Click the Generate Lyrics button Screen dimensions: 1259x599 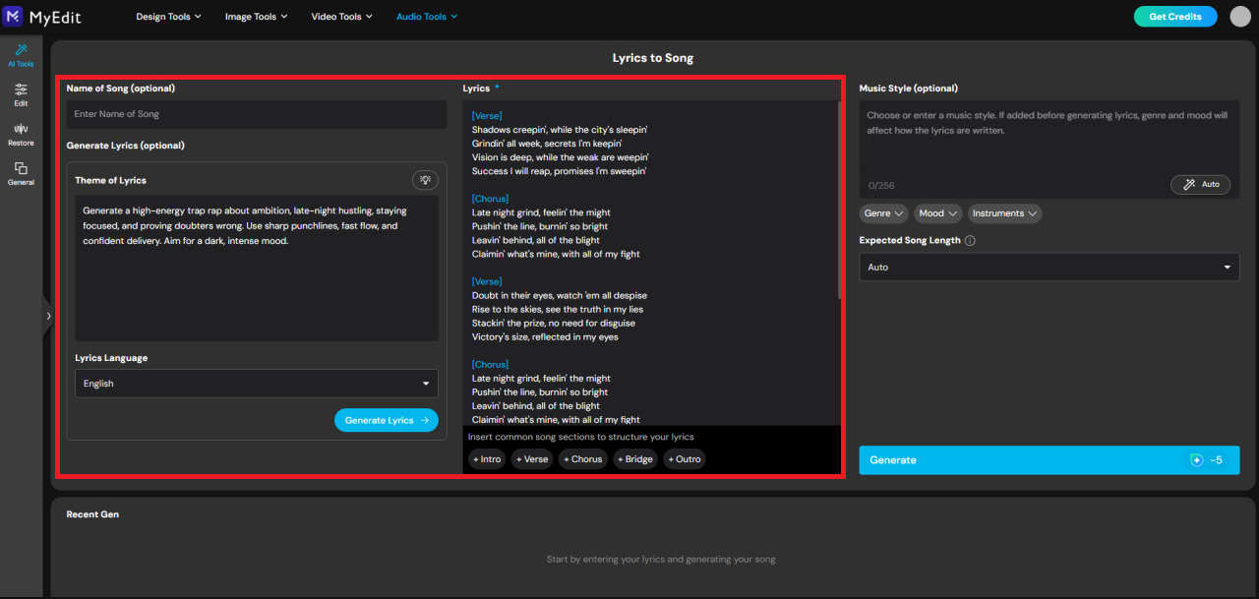pyautogui.click(x=386, y=420)
